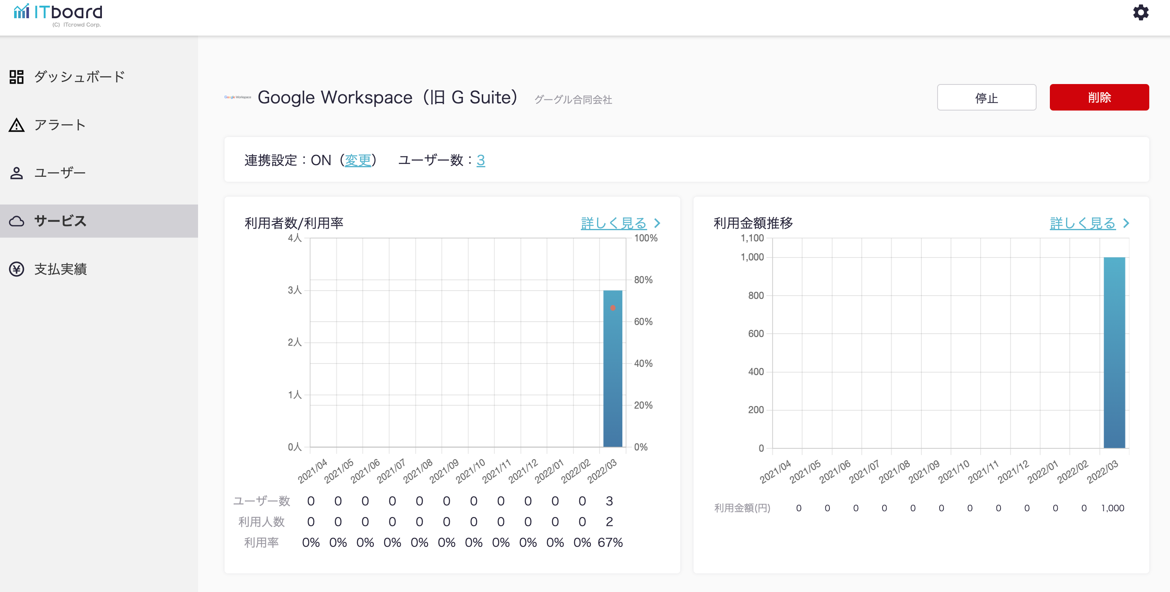Click the Google Workspace logo thumbnail
The image size is (1170, 592).
(237, 97)
